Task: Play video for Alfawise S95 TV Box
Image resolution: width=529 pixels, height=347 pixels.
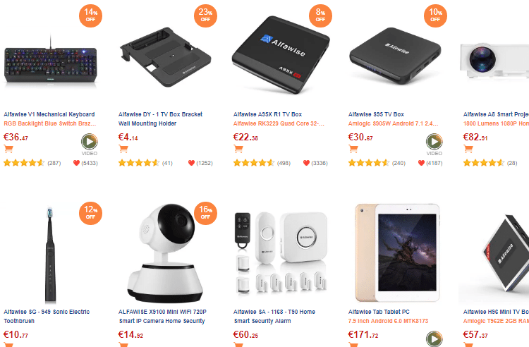Action: pos(434,141)
